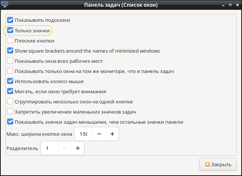Click the minus icon for Разделитель
The image size is (242, 176).
tap(64, 148)
